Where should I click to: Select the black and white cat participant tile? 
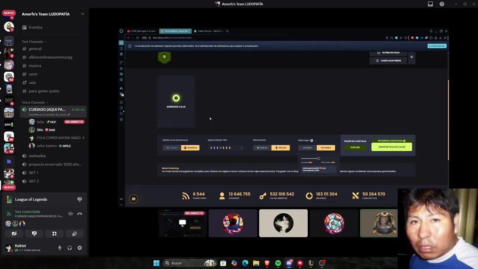click(x=283, y=223)
